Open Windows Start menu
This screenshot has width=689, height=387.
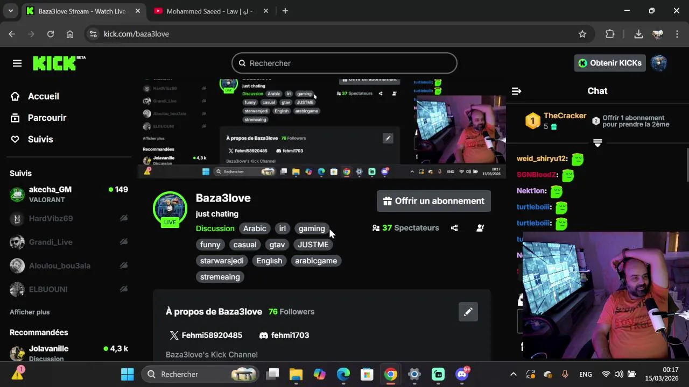pyautogui.click(x=128, y=374)
